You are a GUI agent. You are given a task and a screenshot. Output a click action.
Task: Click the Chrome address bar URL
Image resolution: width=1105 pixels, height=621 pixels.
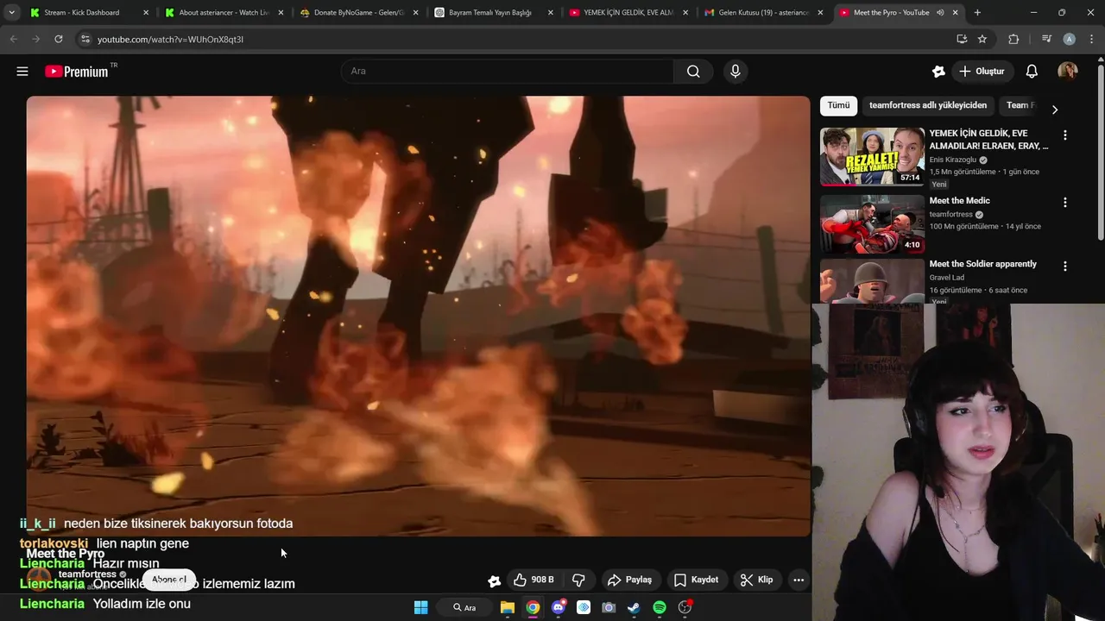click(170, 40)
